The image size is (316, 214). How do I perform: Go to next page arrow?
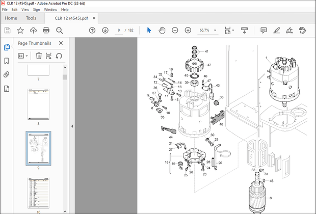coord(105,31)
